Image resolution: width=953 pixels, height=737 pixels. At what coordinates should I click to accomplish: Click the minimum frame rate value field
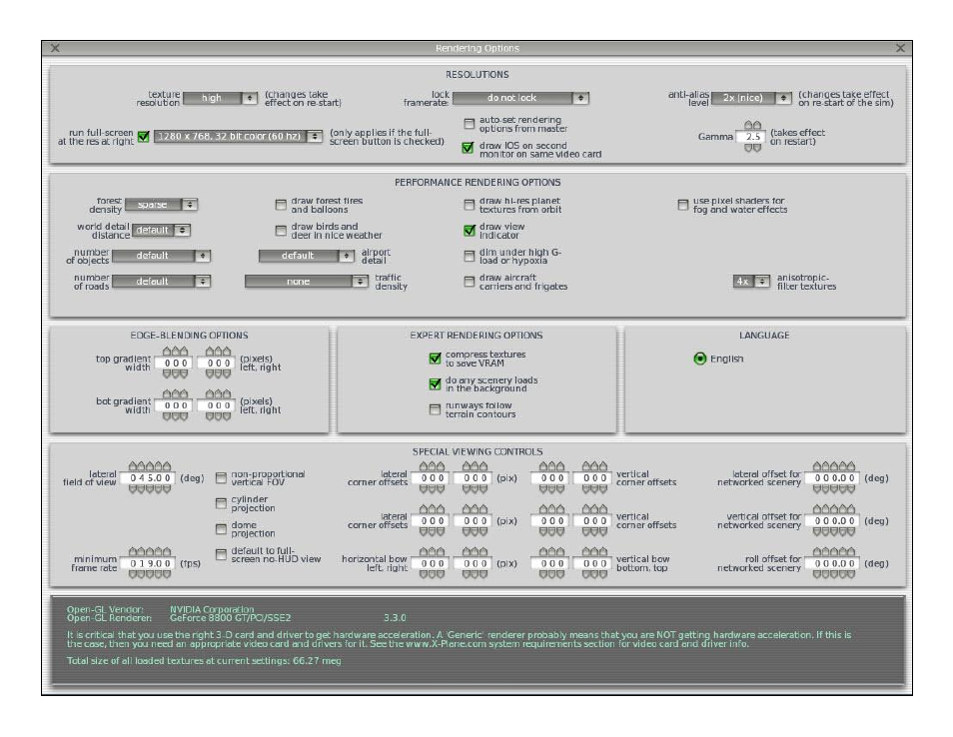click(150, 563)
